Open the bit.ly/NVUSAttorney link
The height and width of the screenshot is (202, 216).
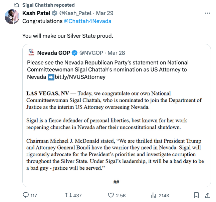80,77
